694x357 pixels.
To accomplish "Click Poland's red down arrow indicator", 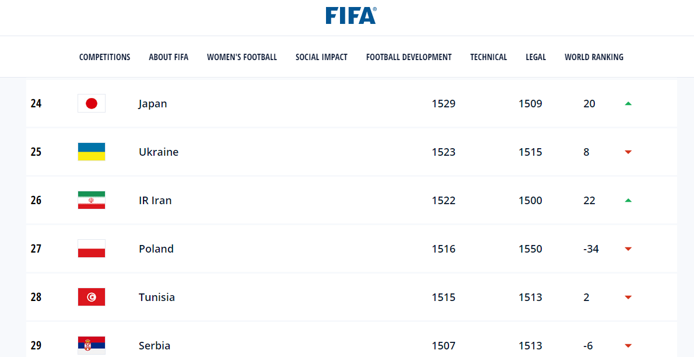I will (628, 249).
